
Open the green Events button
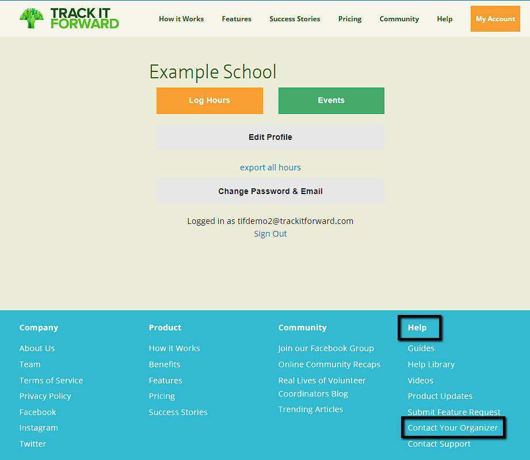(x=331, y=101)
